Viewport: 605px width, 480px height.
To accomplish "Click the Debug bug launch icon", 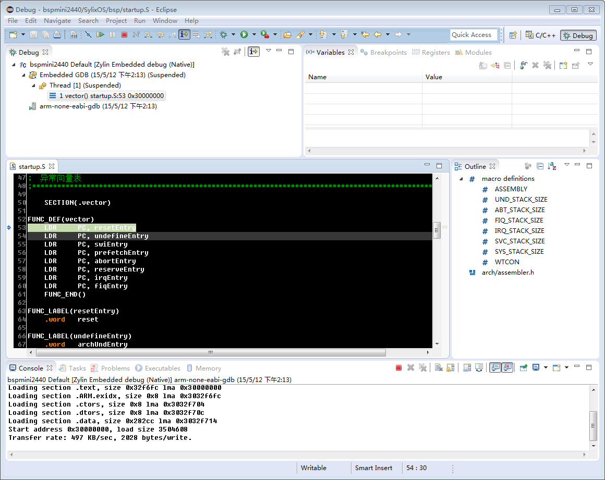I will tap(223, 35).
